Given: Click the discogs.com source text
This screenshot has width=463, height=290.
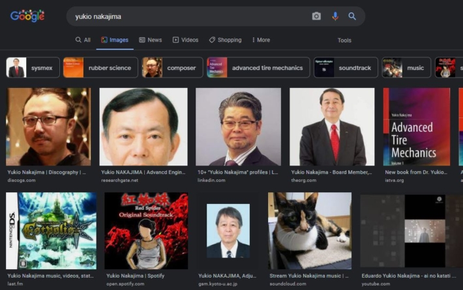Looking at the screenshot, I should point(22,180).
